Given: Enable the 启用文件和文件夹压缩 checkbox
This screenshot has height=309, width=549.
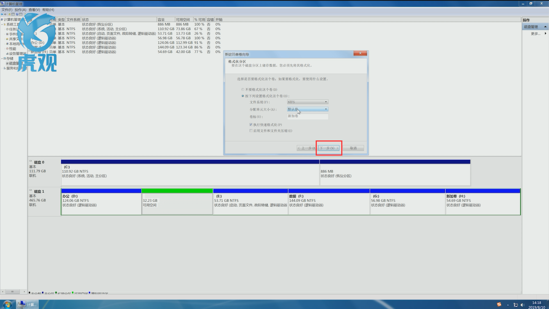Looking at the screenshot, I should pyautogui.click(x=271, y=131).
